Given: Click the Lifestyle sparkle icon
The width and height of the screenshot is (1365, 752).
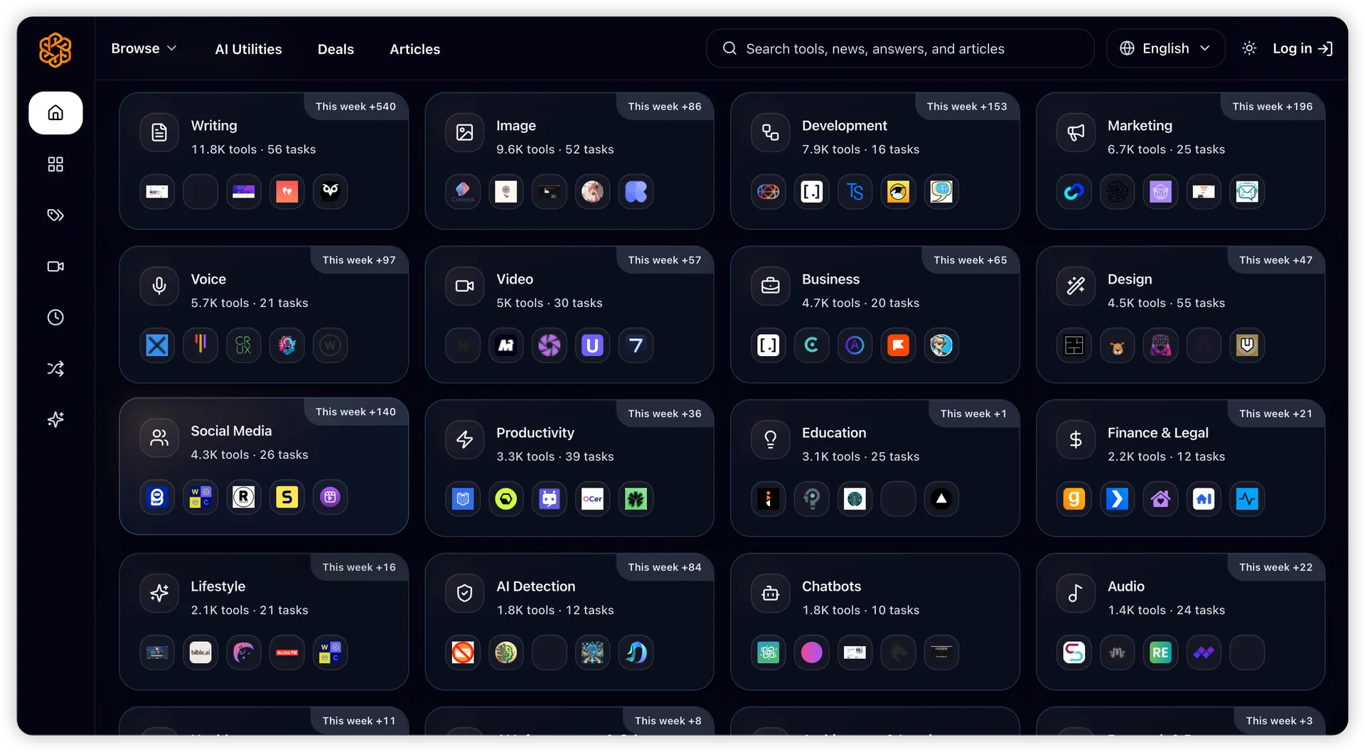Looking at the screenshot, I should [x=159, y=593].
